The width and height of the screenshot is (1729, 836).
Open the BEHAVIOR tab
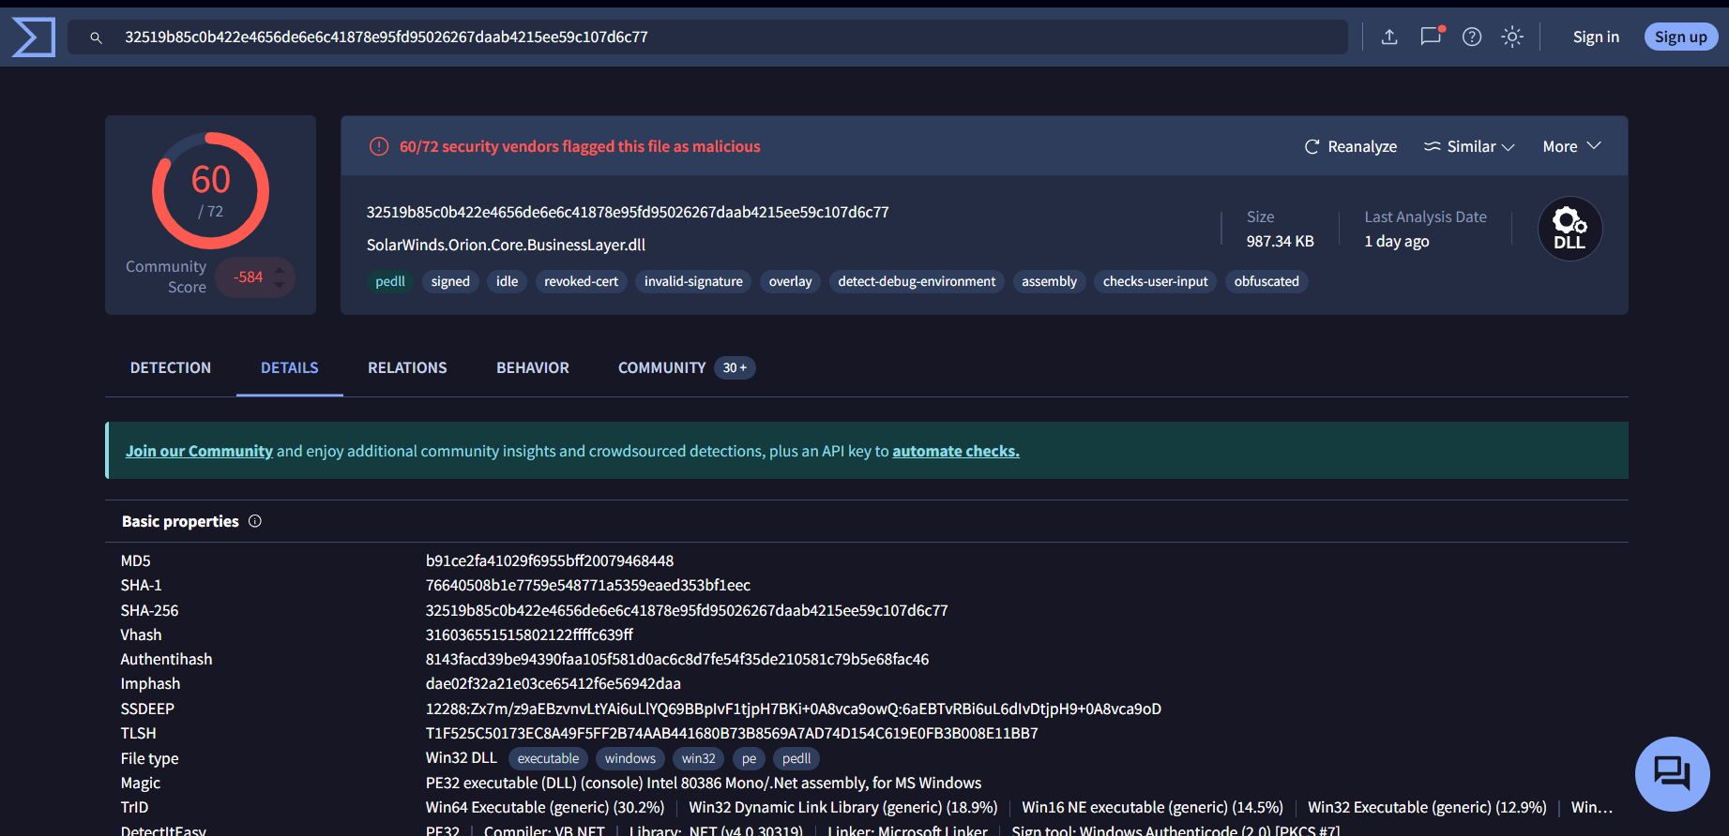(x=533, y=367)
